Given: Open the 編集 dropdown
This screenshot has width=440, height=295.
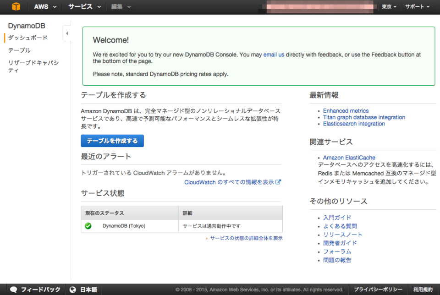Looking at the screenshot, I should point(117,6).
